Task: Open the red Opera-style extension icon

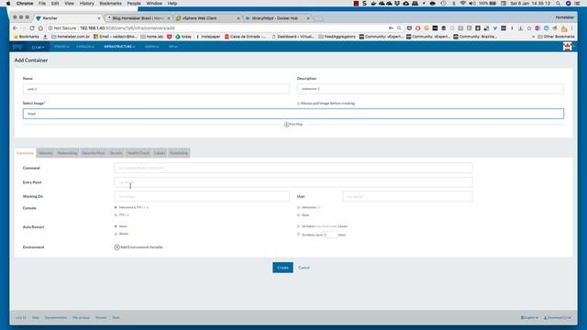Action: pos(418,28)
